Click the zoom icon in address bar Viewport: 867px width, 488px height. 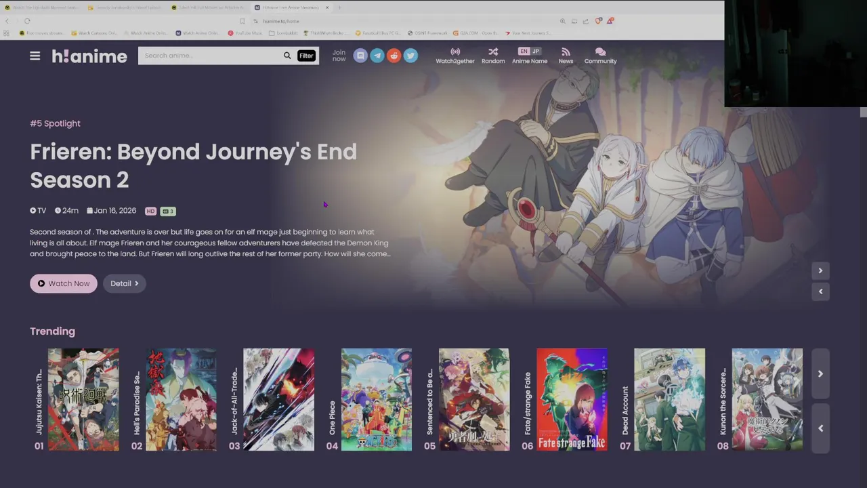click(x=562, y=21)
